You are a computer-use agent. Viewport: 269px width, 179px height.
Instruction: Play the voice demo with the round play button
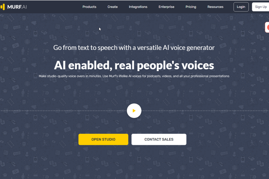134,111
